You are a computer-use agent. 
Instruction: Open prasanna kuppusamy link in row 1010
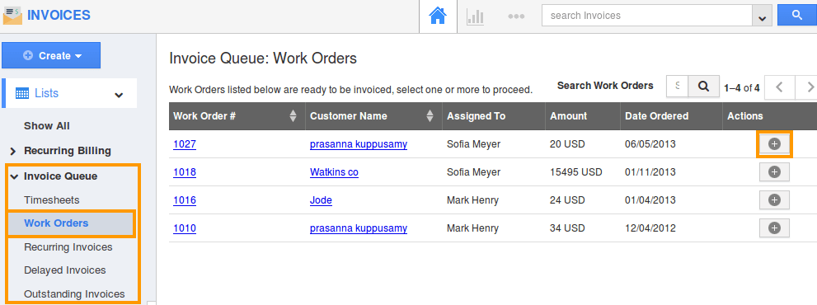click(359, 228)
